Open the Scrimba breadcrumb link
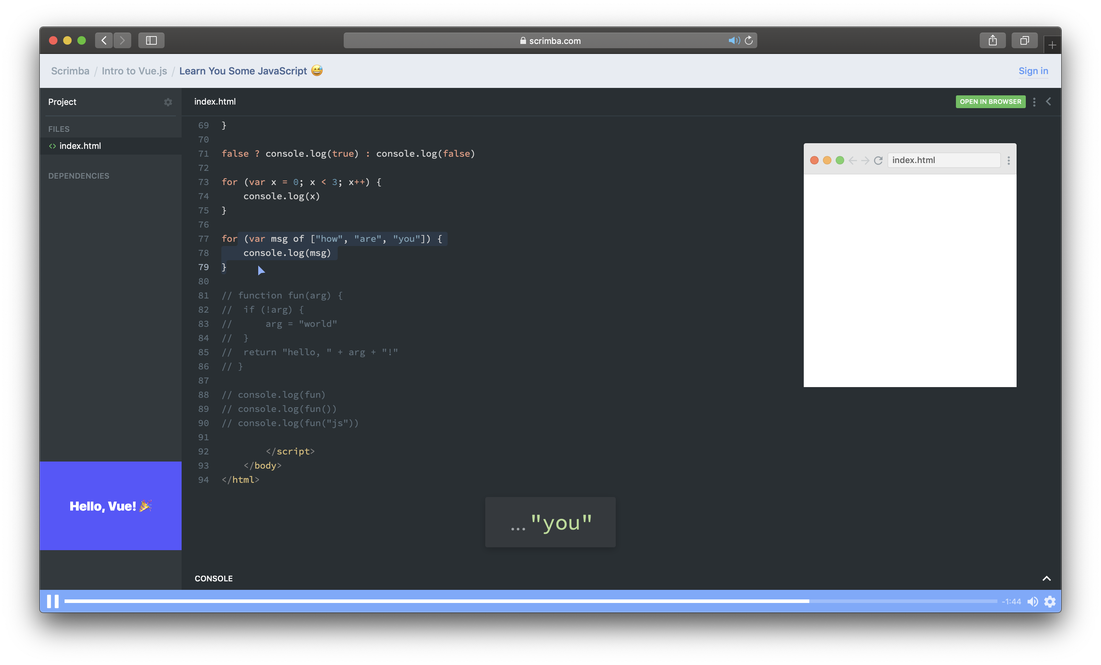Viewport: 1101px width, 665px height. coord(70,71)
